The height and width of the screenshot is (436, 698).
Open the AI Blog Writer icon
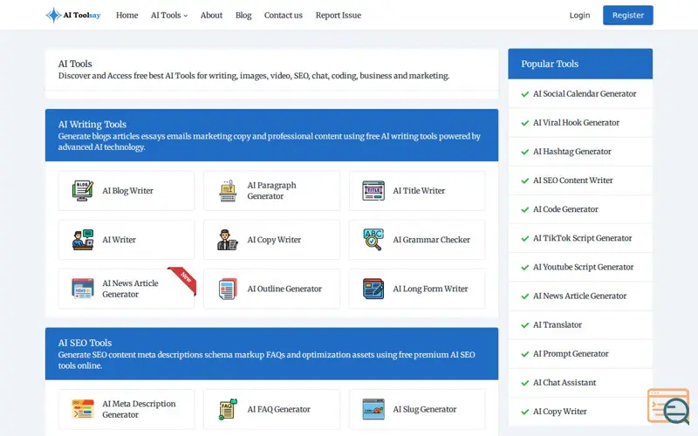click(x=83, y=190)
